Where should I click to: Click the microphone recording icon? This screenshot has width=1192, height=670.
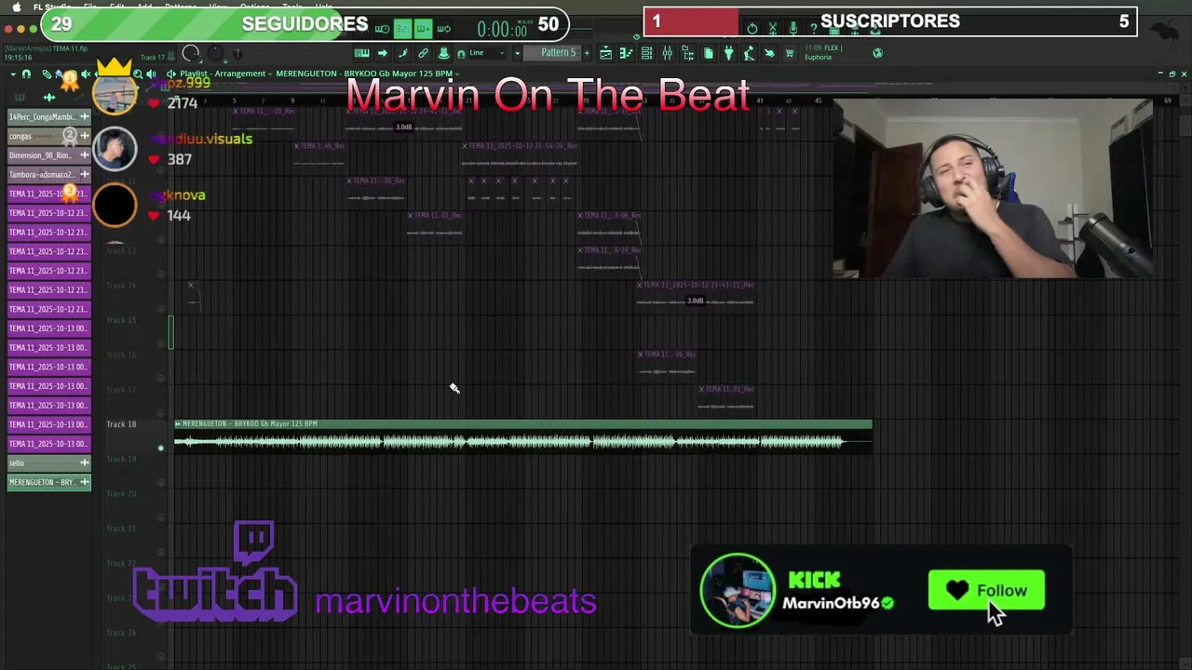tap(793, 28)
